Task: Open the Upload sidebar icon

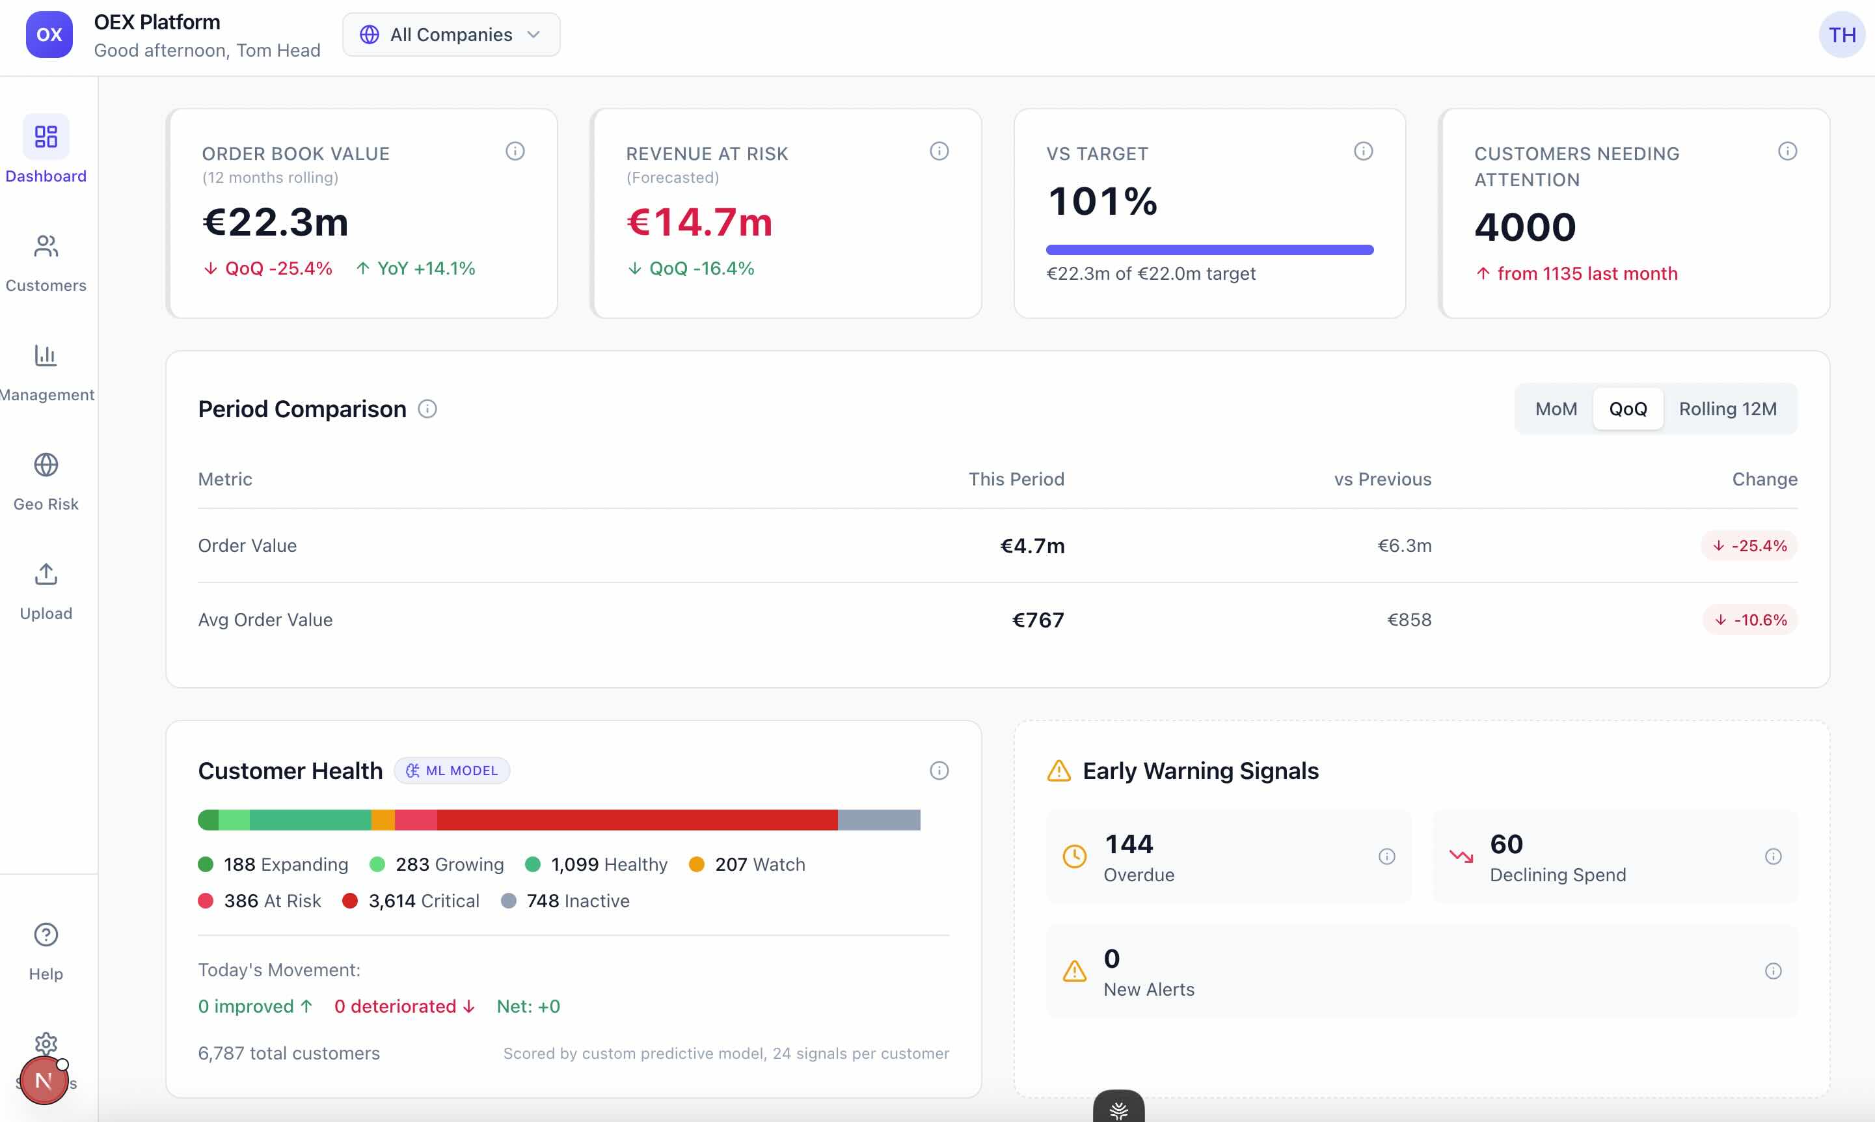Action: pyautogui.click(x=46, y=575)
